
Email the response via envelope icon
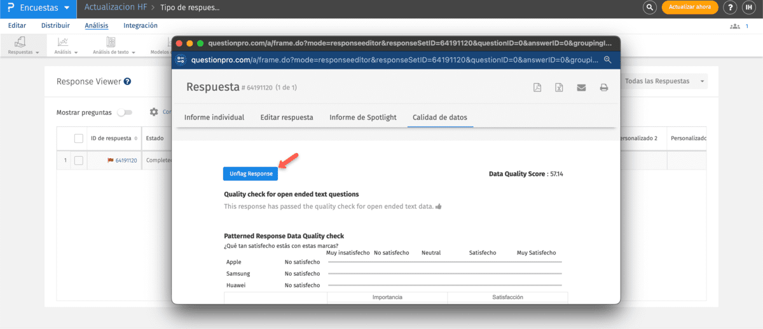pyautogui.click(x=581, y=88)
